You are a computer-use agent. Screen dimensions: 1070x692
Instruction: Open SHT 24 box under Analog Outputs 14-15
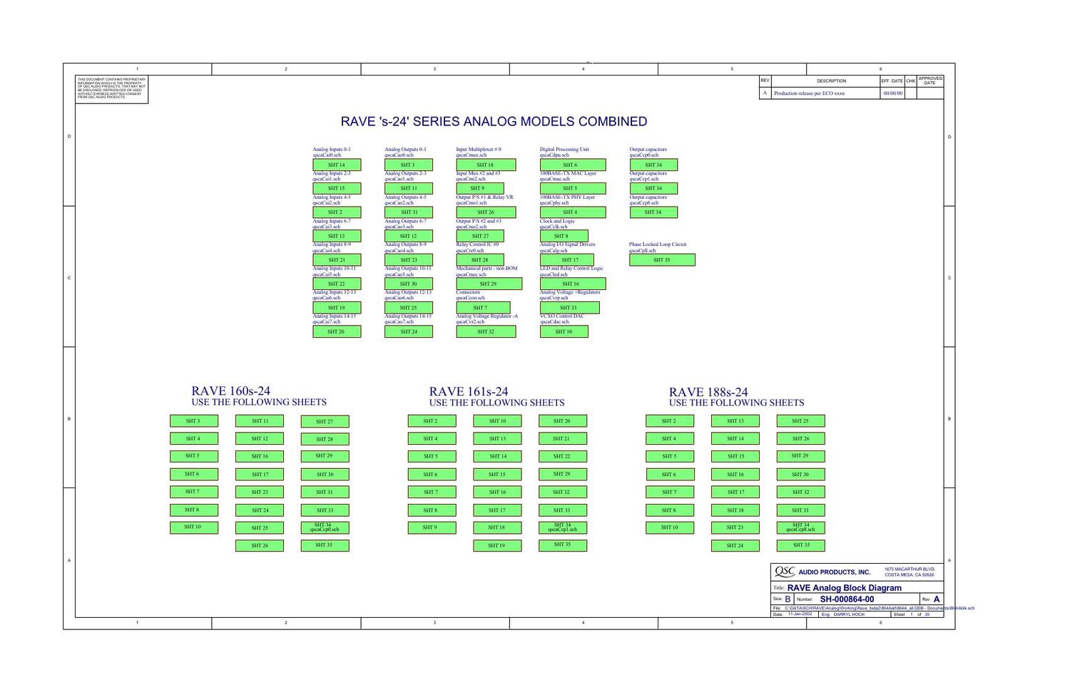tap(409, 331)
